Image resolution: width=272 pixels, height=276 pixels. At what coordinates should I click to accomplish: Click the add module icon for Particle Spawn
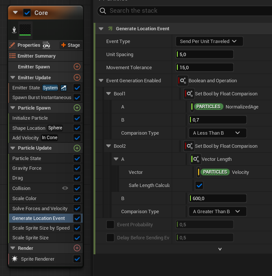coord(77,108)
